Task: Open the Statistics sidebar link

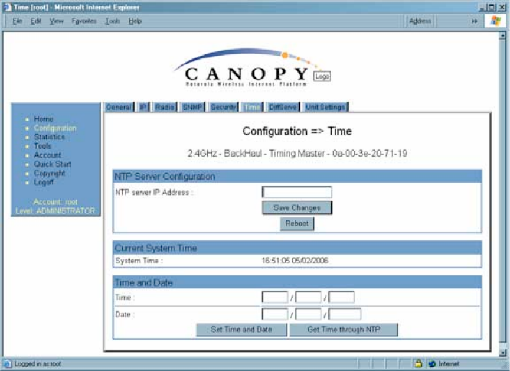Action: click(x=50, y=136)
